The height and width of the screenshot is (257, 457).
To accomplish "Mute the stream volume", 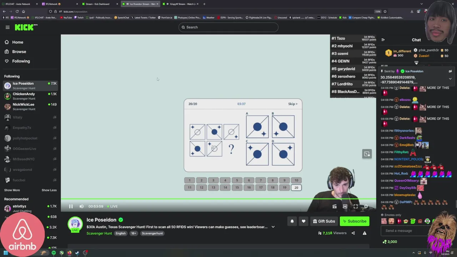I will tap(81, 206).
